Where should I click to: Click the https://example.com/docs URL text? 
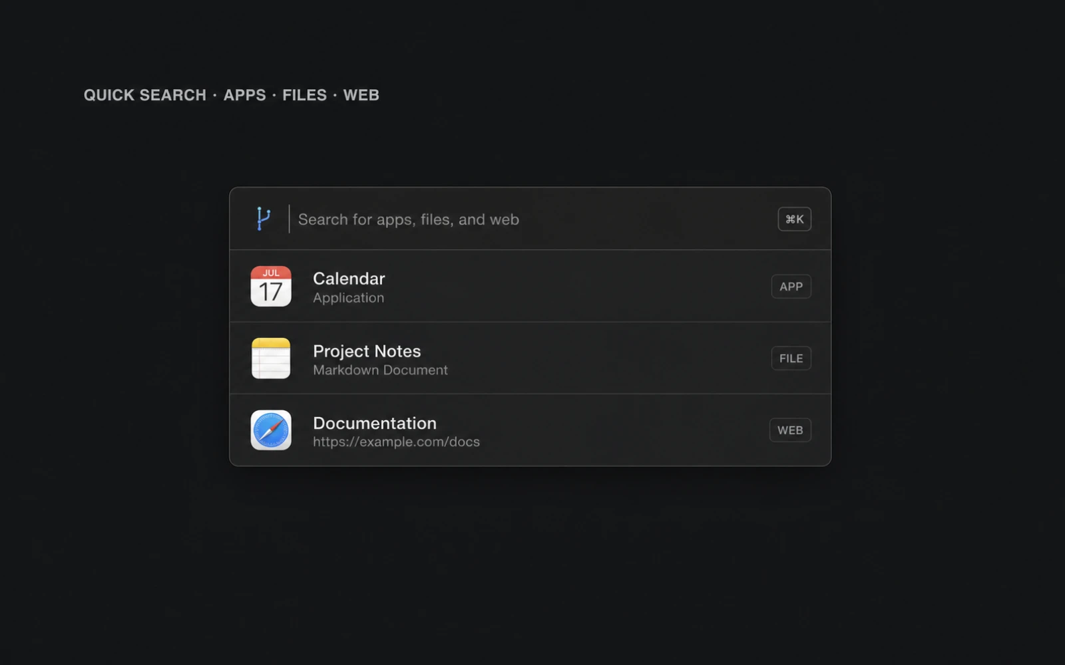(396, 442)
